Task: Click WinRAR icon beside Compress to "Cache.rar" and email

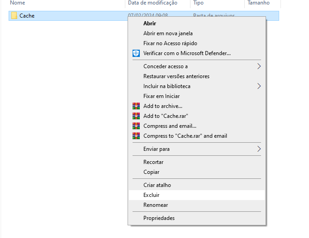Action: (x=136, y=136)
